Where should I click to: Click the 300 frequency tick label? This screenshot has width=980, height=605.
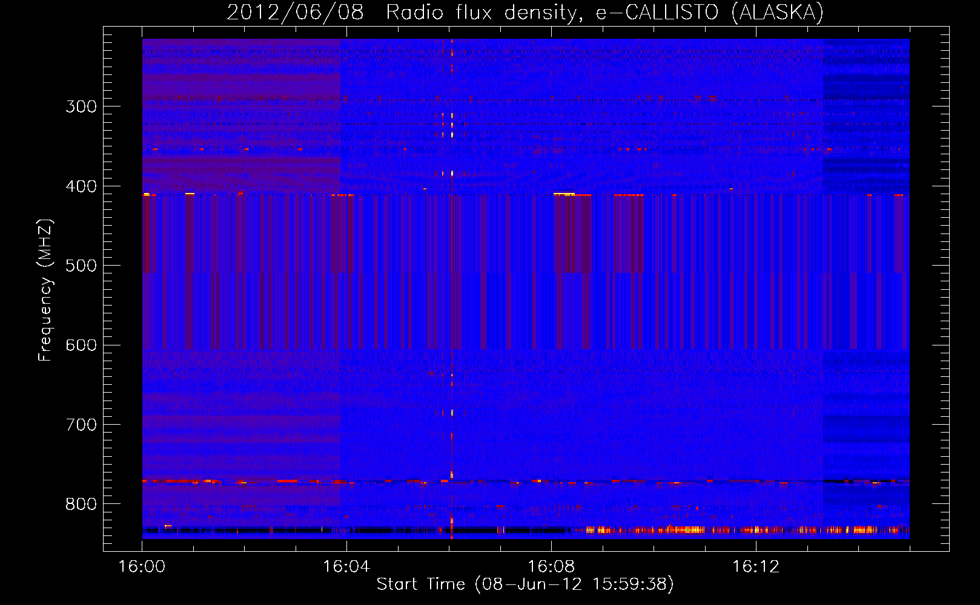click(x=81, y=106)
